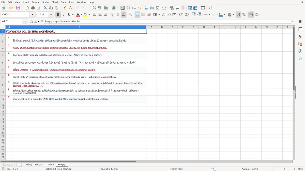Insert Image icon in toolbar
This screenshot has height=171, width=305.
coord(146,8)
